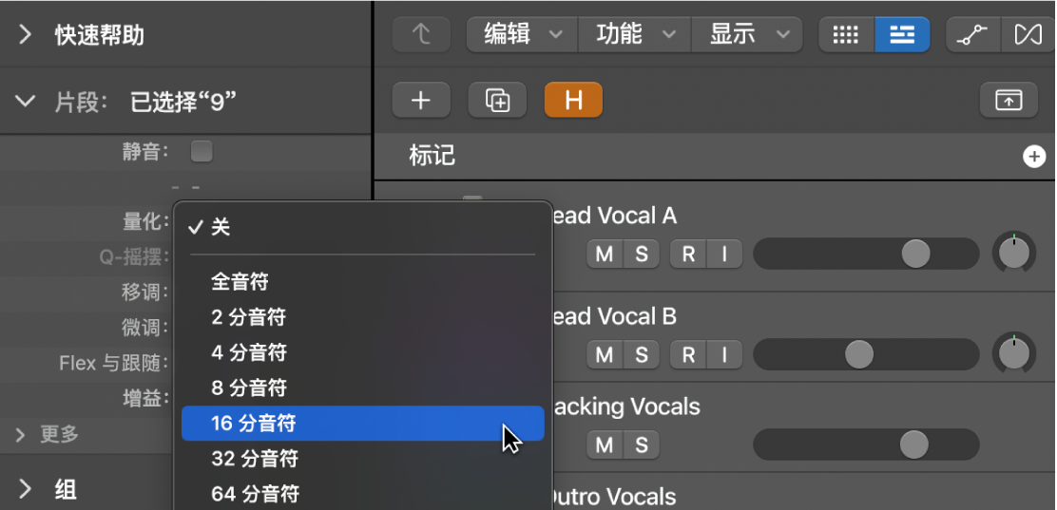Enable input monitoring on Lead Vocal B
Screen dimensions: 1057x510
click(724, 355)
